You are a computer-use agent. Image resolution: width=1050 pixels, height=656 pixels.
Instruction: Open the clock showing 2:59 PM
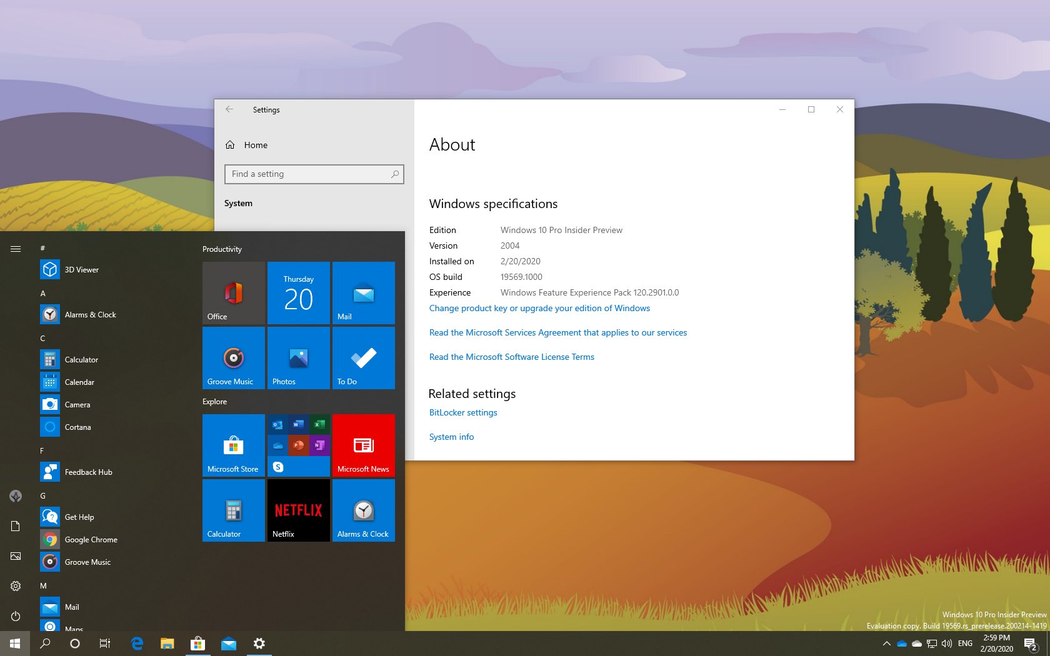[996, 644]
